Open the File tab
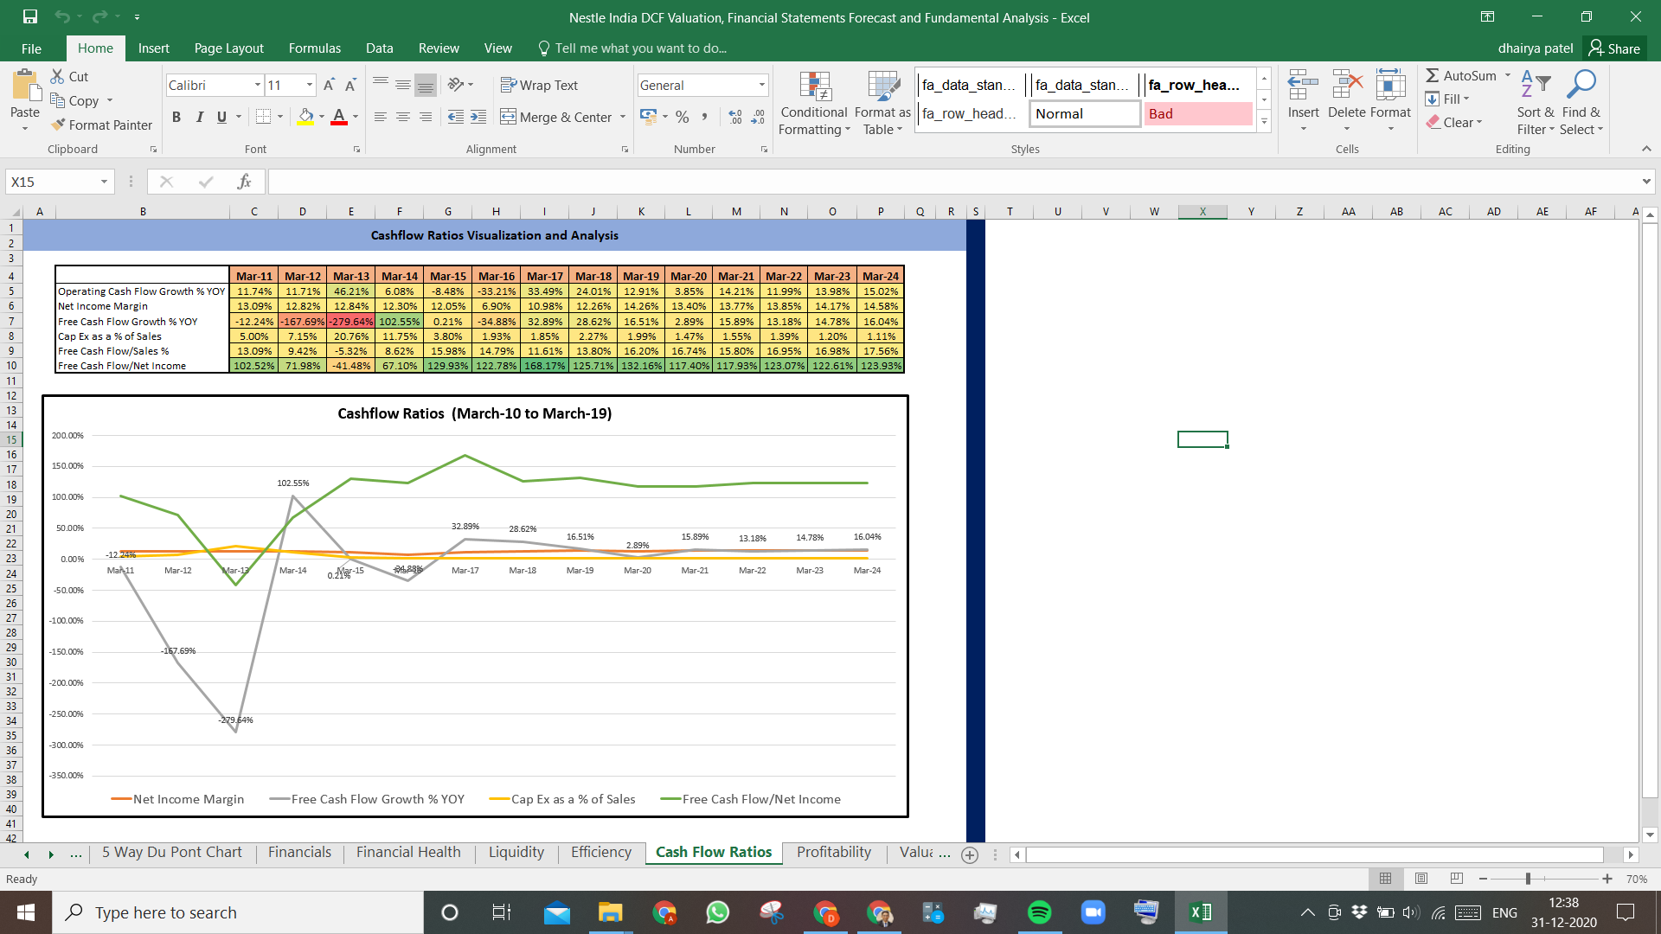Image resolution: width=1661 pixels, height=934 pixels. point(31,48)
